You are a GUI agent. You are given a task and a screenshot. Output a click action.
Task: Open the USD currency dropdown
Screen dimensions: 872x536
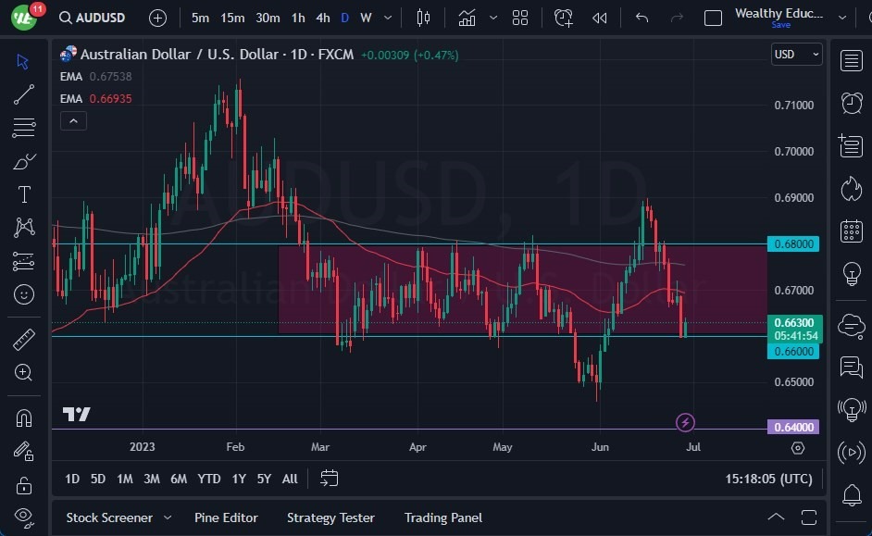[x=796, y=54]
